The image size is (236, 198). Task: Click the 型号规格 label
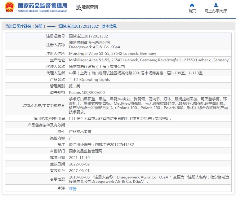tap(57, 92)
